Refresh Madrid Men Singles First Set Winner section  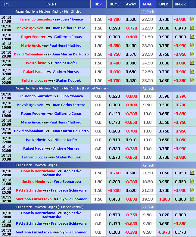(148, 89)
